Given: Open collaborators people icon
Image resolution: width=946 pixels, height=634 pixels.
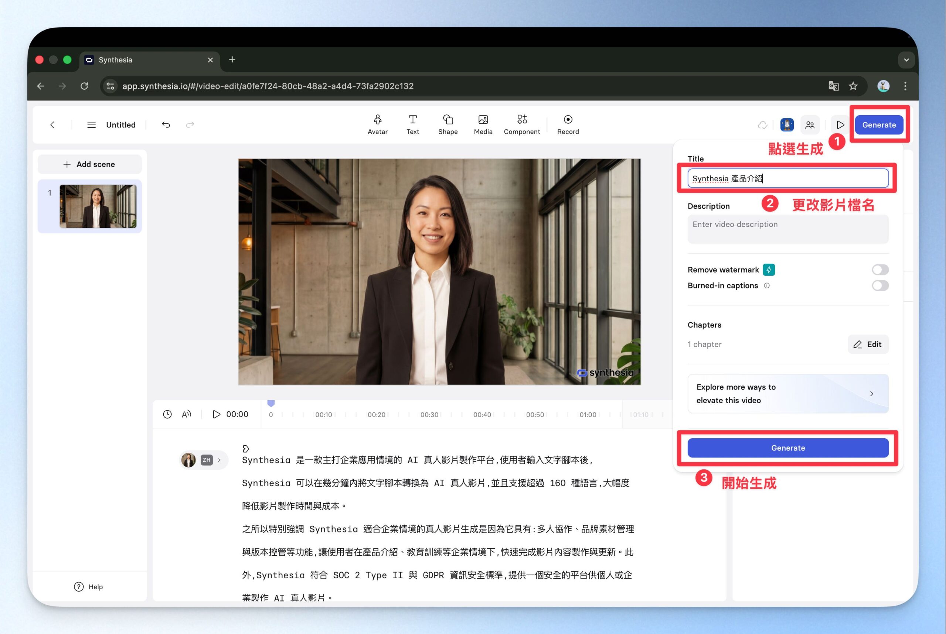Looking at the screenshot, I should [x=810, y=125].
